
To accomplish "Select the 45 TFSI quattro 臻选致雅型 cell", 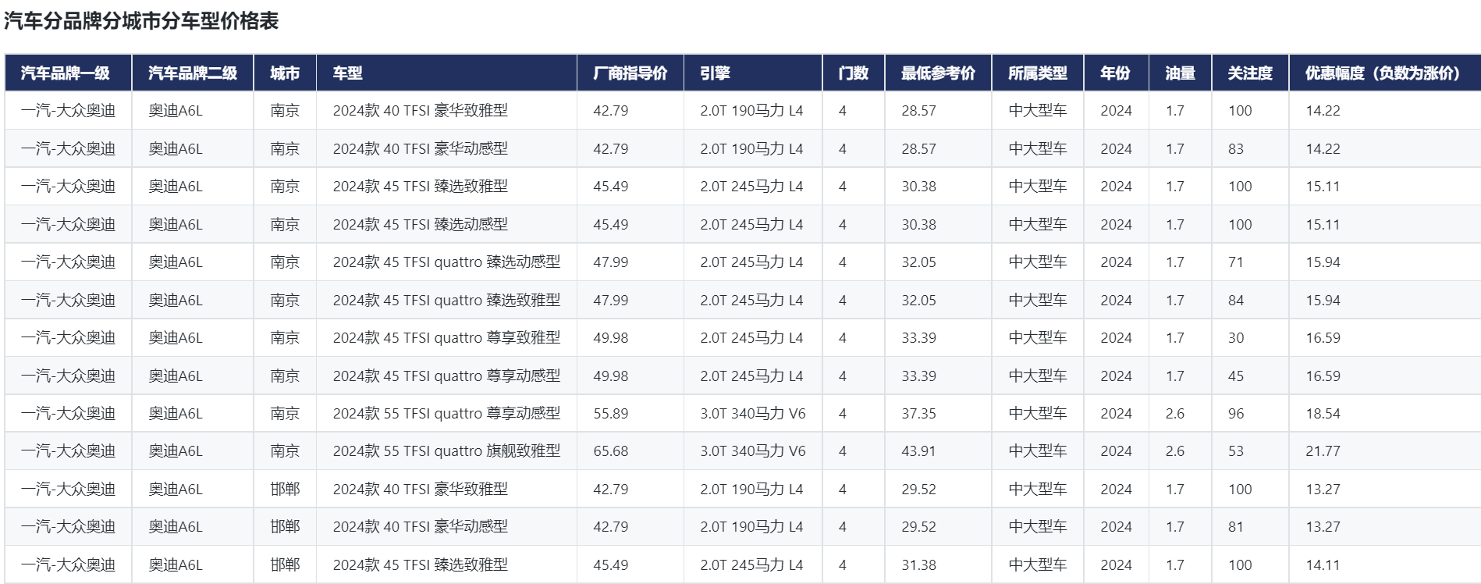I will (446, 300).
